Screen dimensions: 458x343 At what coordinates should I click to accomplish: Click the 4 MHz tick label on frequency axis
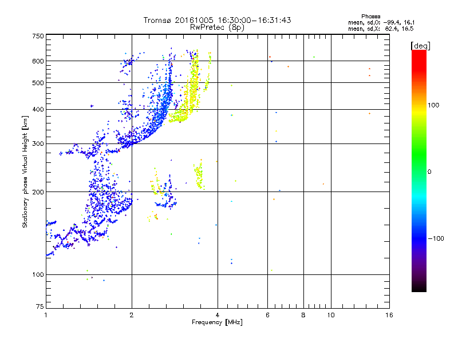(218, 315)
